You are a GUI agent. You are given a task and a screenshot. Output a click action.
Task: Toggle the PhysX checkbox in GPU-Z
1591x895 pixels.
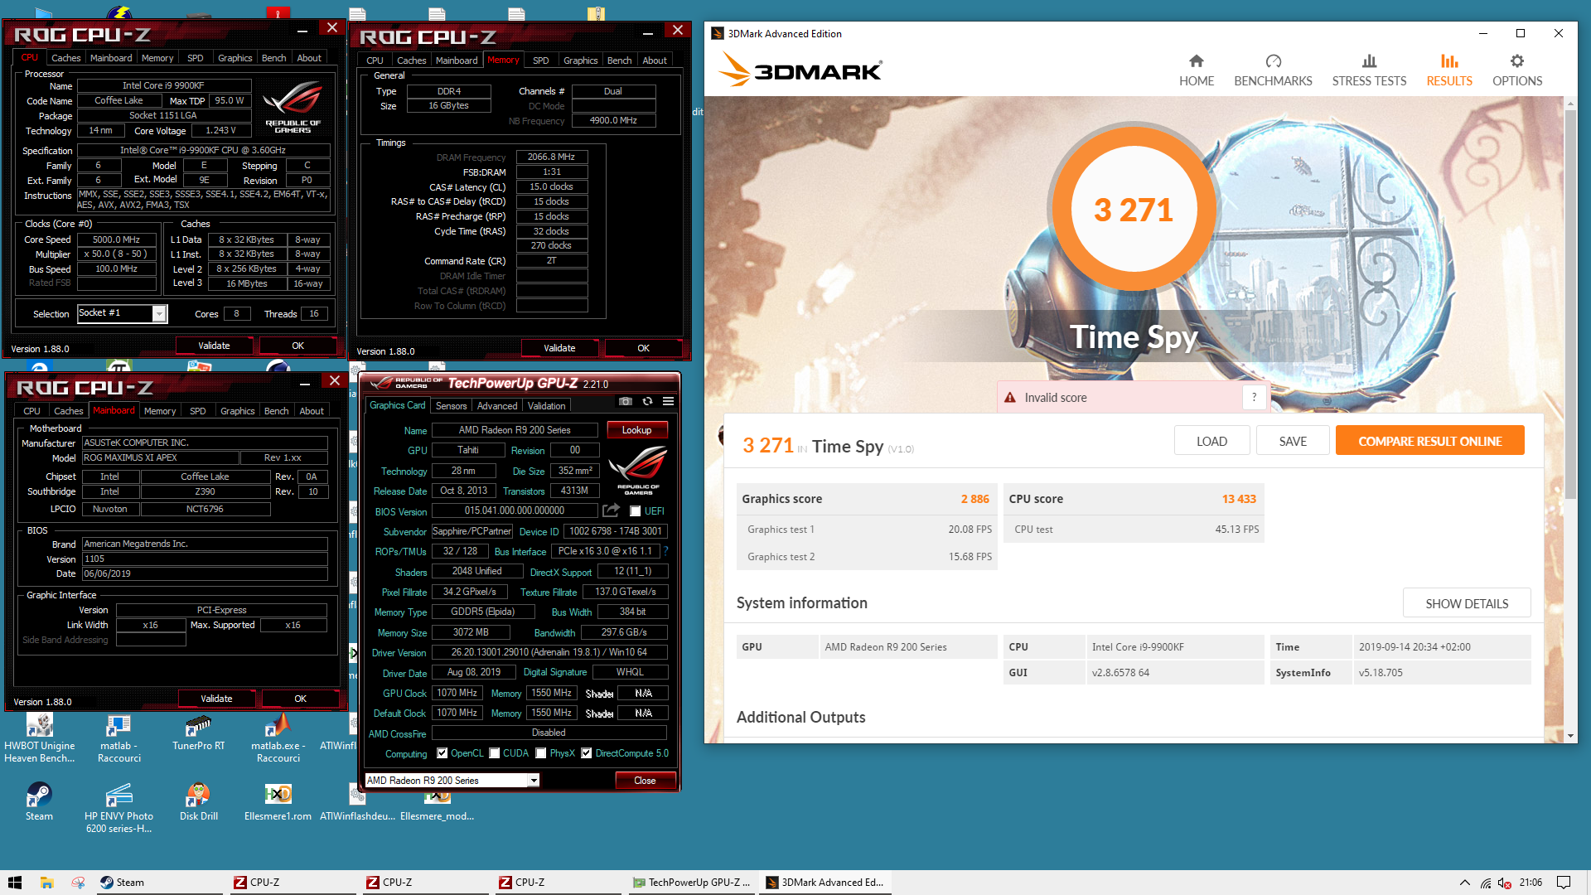[x=541, y=753]
